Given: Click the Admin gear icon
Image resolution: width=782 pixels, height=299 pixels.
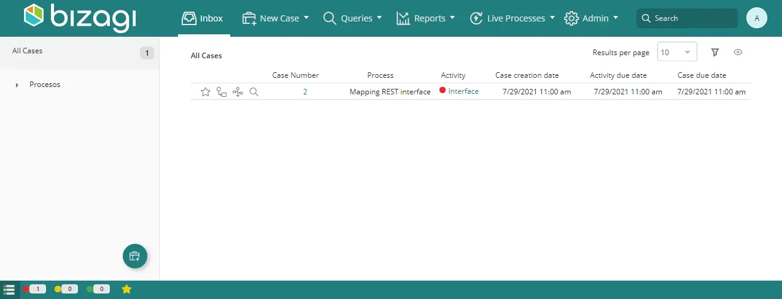Looking at the screenshot, I should (571, 18).
